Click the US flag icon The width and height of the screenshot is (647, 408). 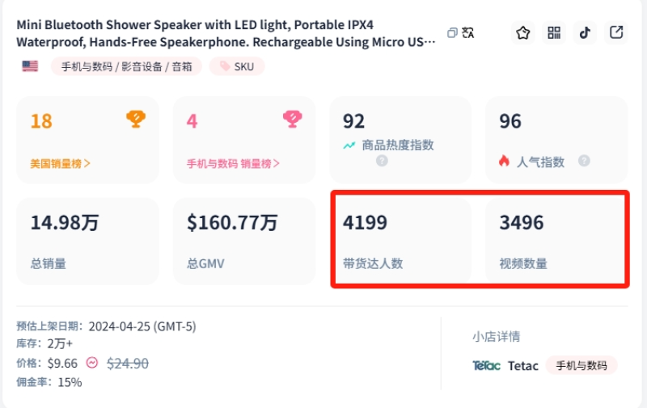tap(30, 66)
